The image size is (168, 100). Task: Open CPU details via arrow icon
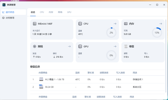tap(115, 24)
